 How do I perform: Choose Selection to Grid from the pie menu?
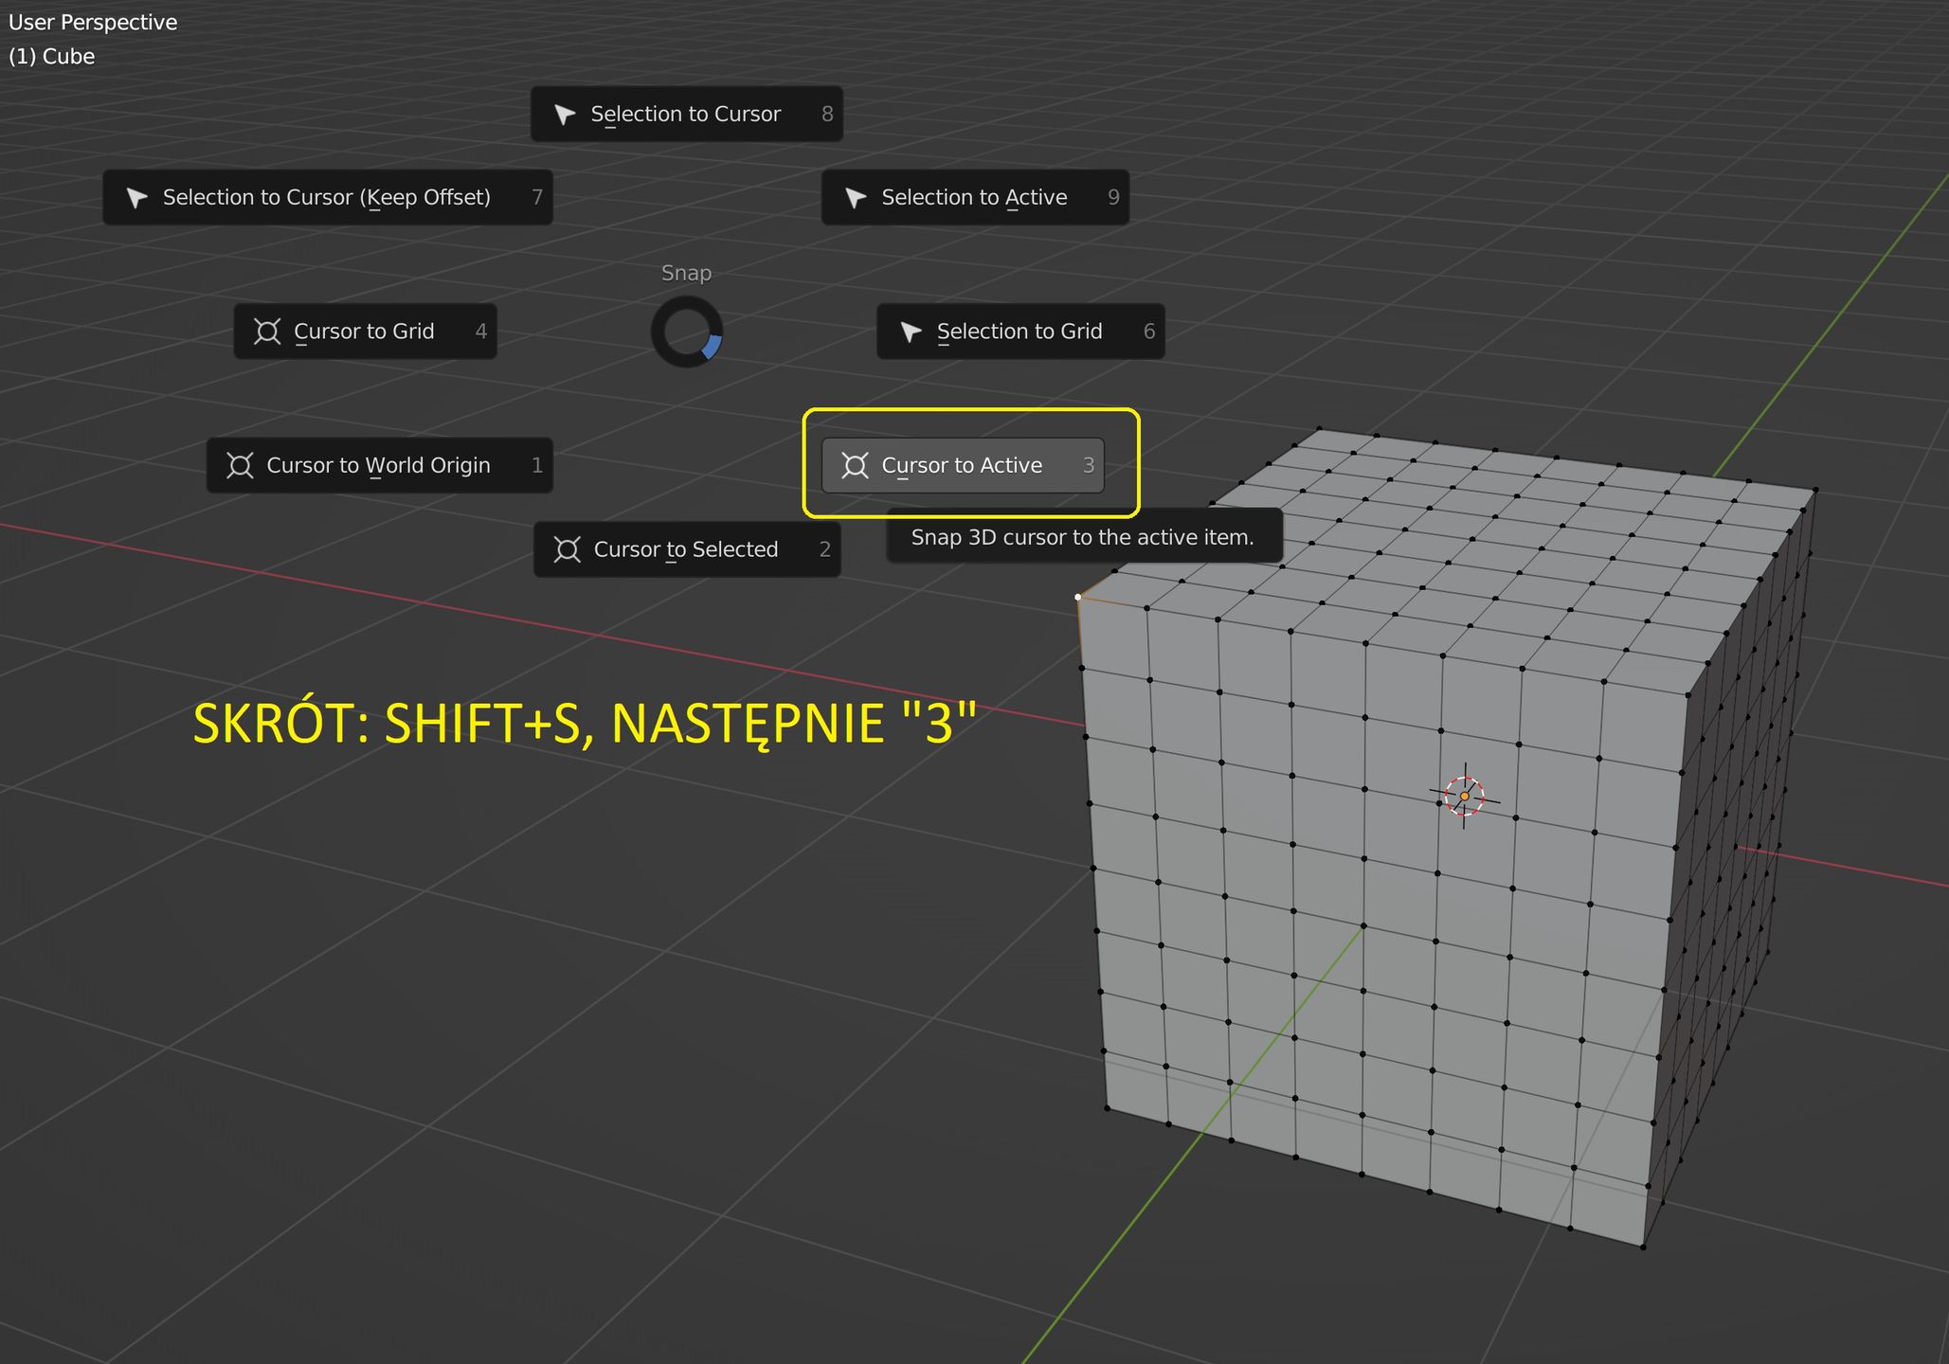[1020, 332]
